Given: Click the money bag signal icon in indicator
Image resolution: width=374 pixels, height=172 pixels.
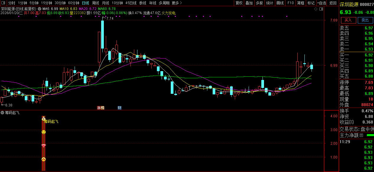Looking at the screenshot, I should [43, 118].
